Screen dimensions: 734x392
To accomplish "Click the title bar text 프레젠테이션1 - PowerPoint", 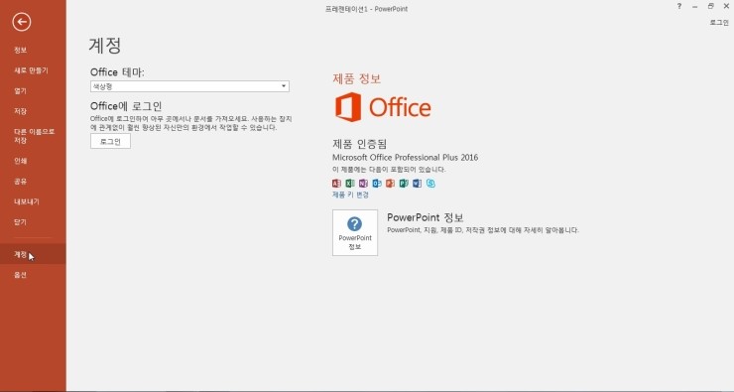I will [x=367, y=9].
